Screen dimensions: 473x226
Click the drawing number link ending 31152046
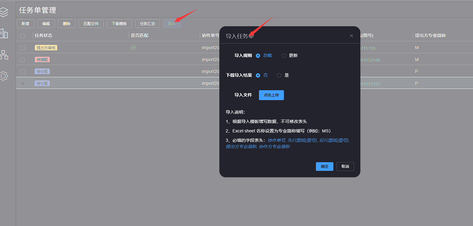point(370,60)
